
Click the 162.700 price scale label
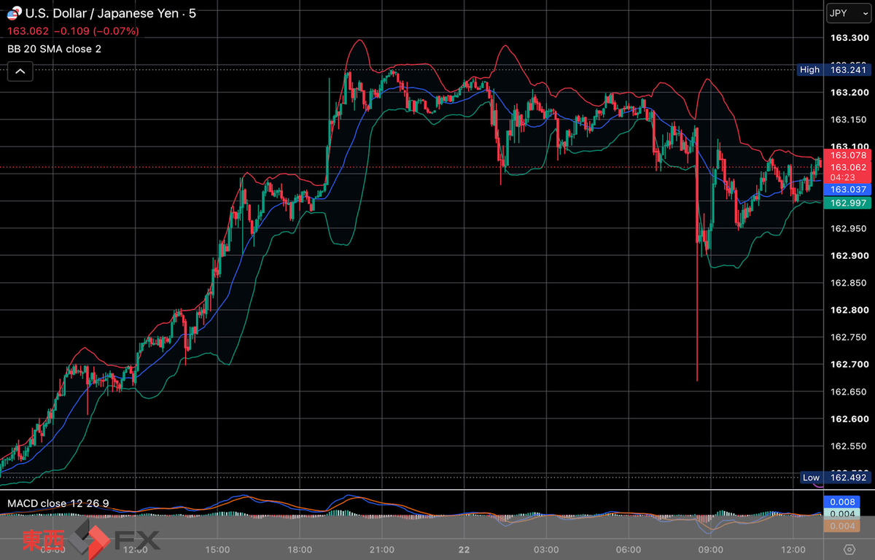(x=848, y=365)
